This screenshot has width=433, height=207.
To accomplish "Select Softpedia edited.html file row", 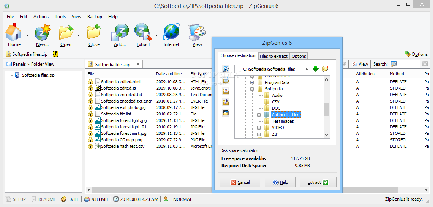I will tap(121, 82).
